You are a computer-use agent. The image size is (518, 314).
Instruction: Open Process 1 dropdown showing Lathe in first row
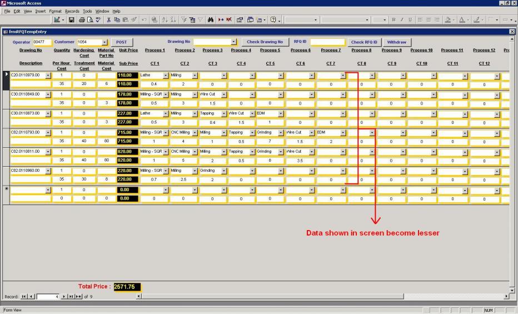click(x=166, y=75)
